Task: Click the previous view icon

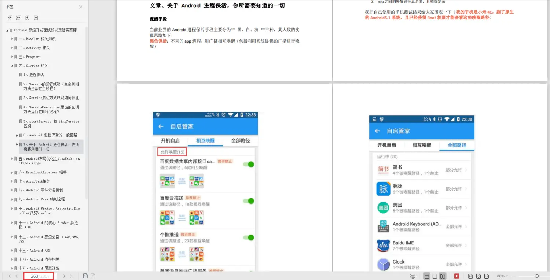Action: click(x=85, y=276)
